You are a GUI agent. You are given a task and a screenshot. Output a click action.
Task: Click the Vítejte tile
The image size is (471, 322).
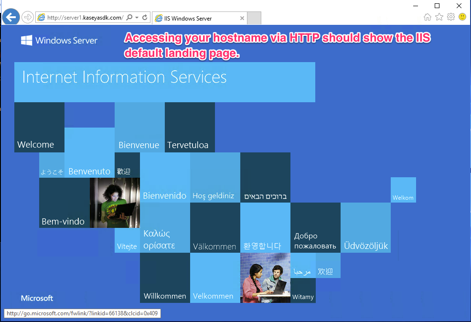pyautogui.click(x=127, y=240)
